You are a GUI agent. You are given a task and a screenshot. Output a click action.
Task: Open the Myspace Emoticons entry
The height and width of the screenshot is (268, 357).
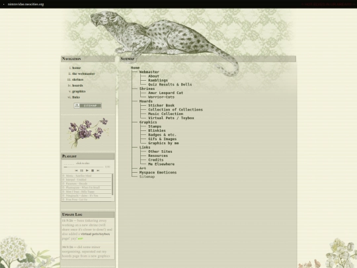point(158,173)
